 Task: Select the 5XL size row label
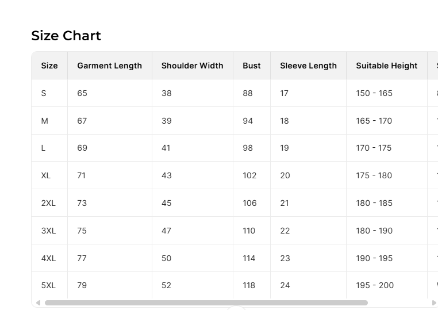click(48, 285)
